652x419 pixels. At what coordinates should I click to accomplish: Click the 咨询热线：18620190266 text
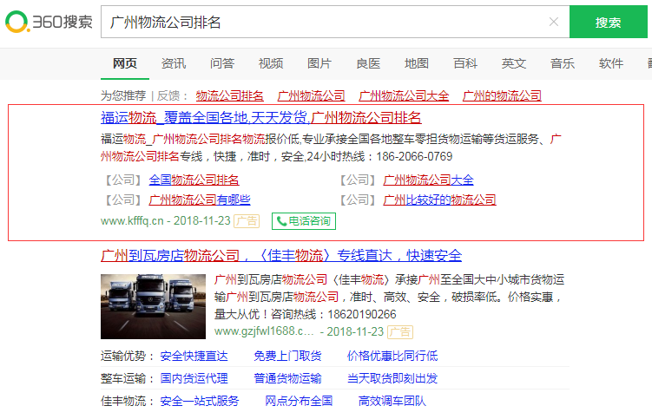click(333, 315)
